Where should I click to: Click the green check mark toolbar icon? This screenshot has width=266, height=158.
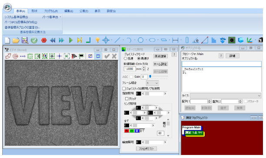click(34, 40)
